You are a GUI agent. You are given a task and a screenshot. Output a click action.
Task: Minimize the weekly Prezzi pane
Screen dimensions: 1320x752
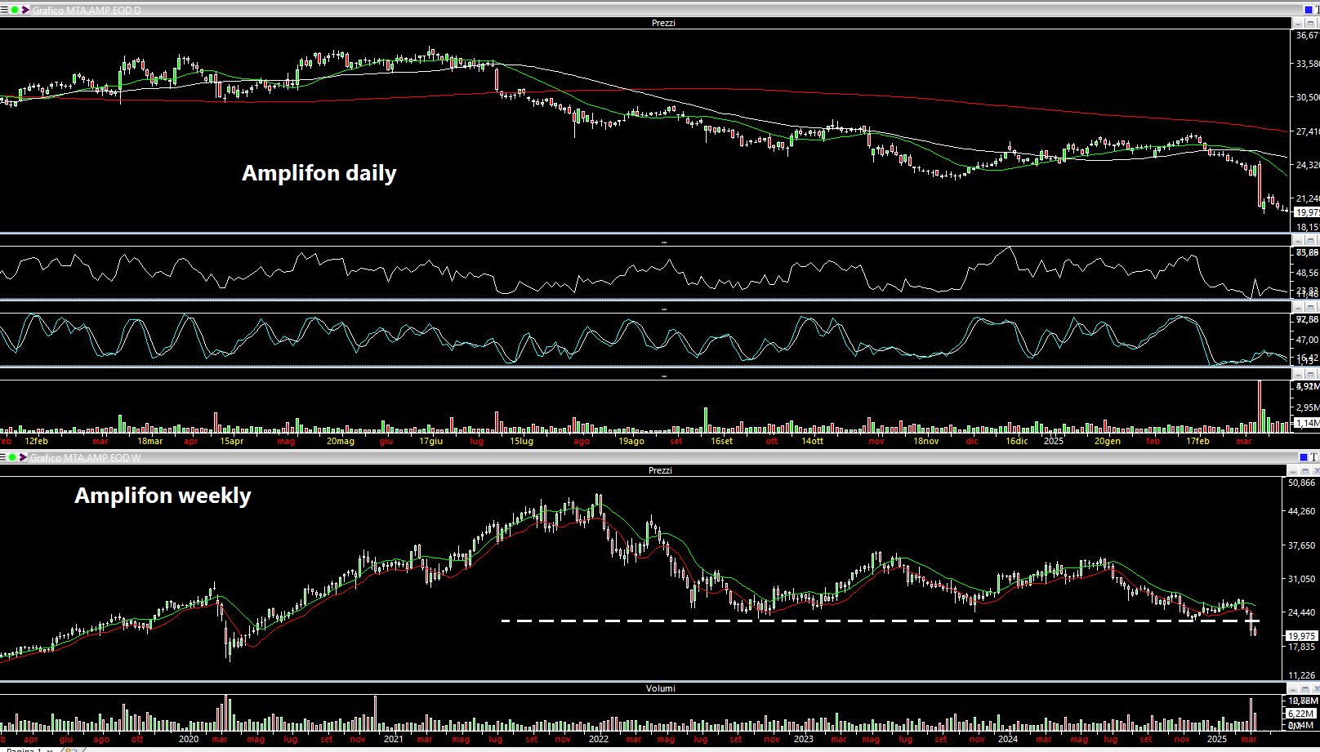click(1292, 470)
